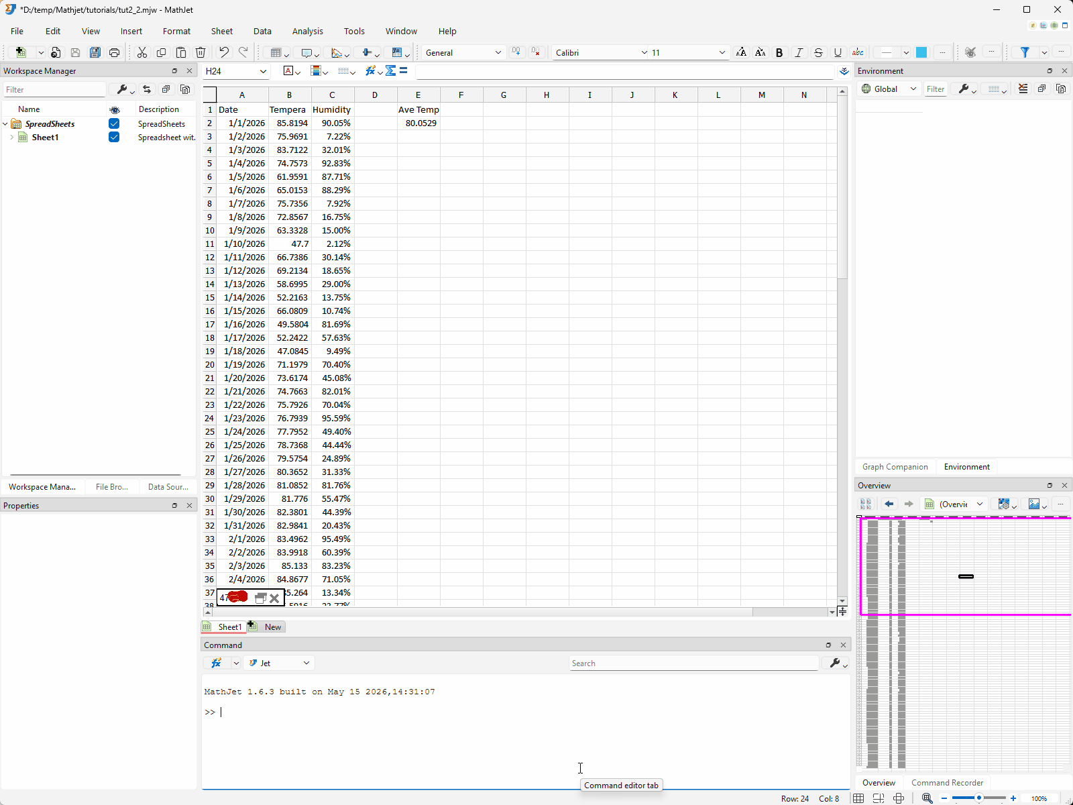Toggle visibility checkbox for Sheet1
This screenshot has width=1073, height=805.
coord(114,137)
